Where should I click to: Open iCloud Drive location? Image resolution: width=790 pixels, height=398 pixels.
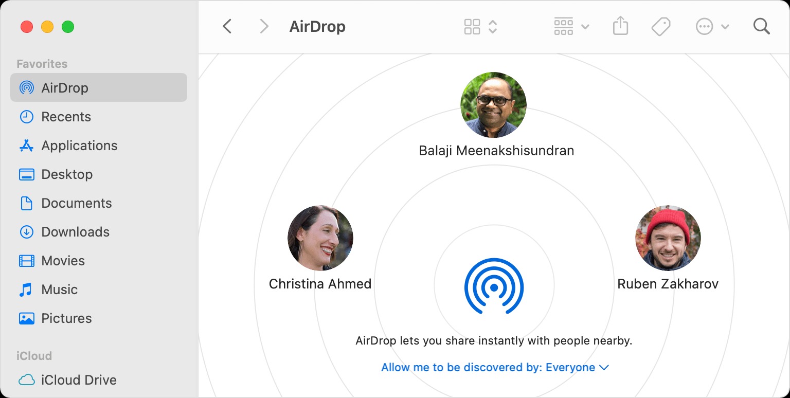coord(99,380)
